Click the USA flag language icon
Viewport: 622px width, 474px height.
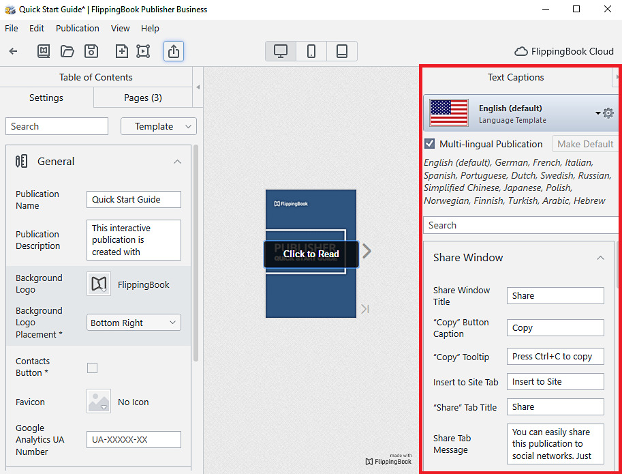click(x=449, y=113)
